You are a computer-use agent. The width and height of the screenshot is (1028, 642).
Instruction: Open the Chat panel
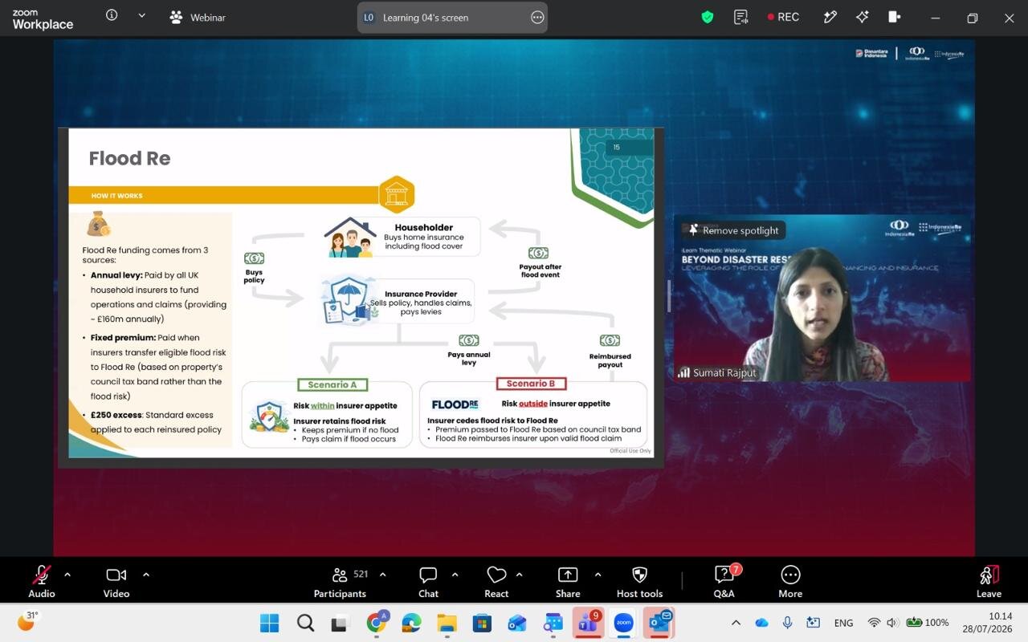[x=428, y=581]
